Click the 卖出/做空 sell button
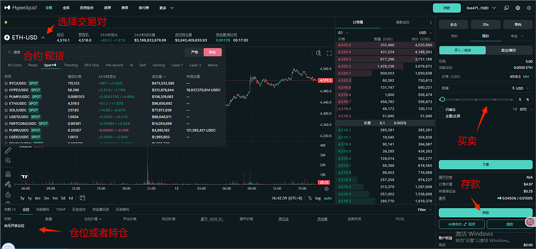The width and height of the screenshot is (536, 249). (x=508, y=50)
